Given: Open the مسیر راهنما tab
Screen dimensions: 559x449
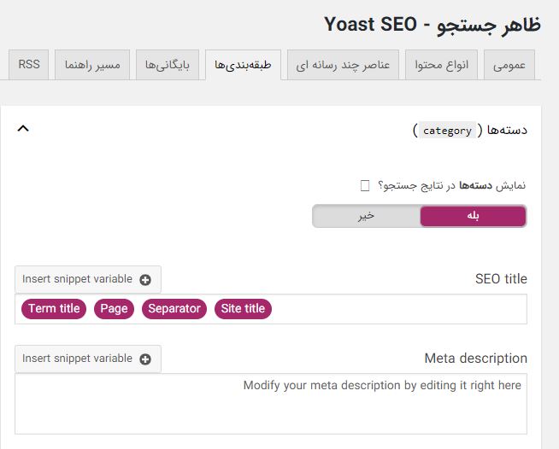Looking at the screenshot, I should (x=92, y=65).
